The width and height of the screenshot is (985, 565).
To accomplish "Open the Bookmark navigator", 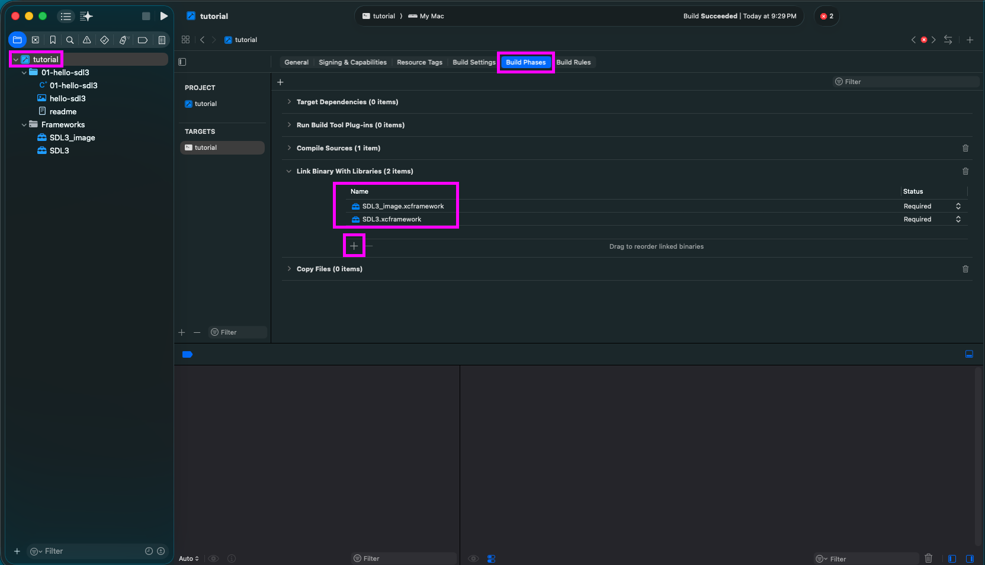I will point(53,40).
